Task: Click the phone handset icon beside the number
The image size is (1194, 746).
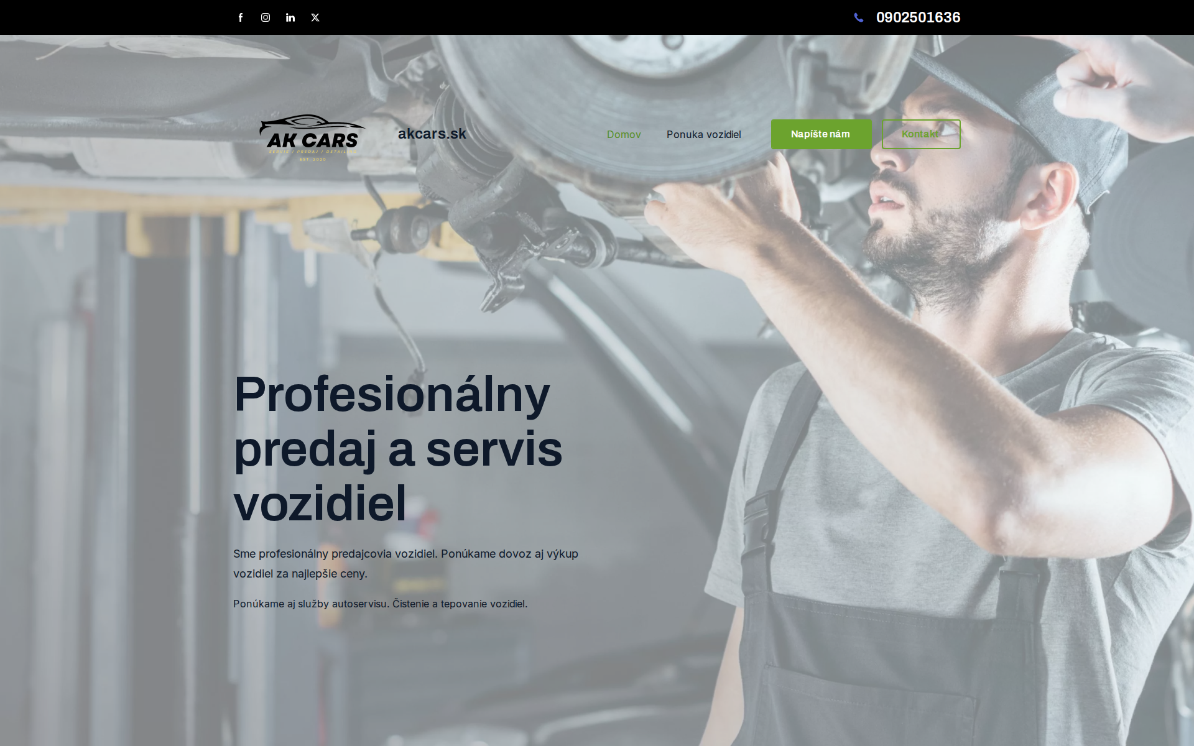Action: (x=859, y=17)
